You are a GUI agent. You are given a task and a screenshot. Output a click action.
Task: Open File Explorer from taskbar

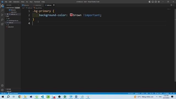(x=25, y=97)
